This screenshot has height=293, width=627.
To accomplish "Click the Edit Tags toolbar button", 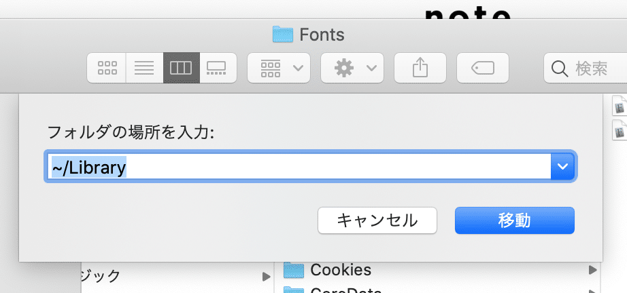I will pos(483,68).
